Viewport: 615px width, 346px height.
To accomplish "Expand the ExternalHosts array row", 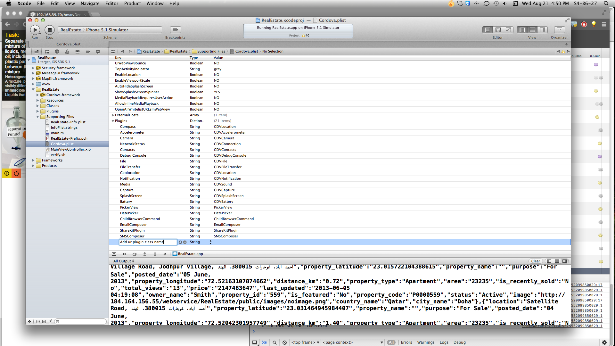I will pos(113,115).
